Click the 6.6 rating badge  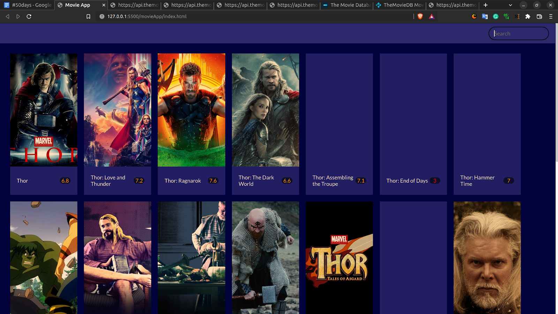coord(287,181)
